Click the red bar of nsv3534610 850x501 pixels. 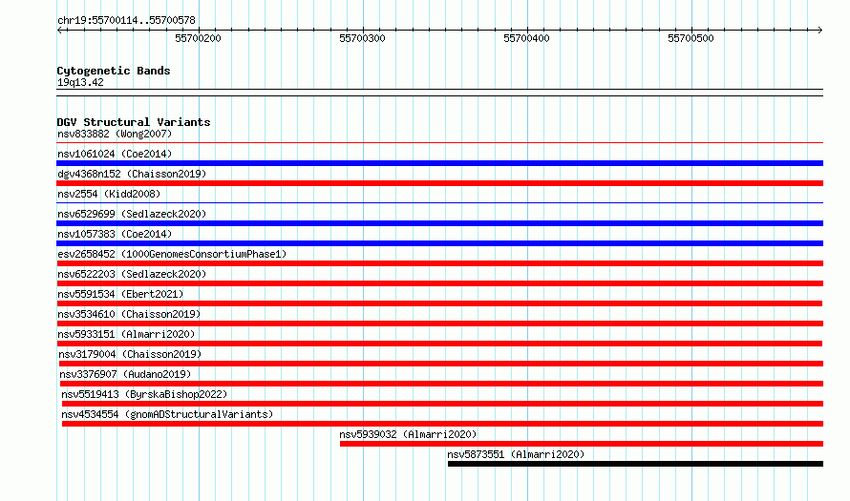[439, 324]
